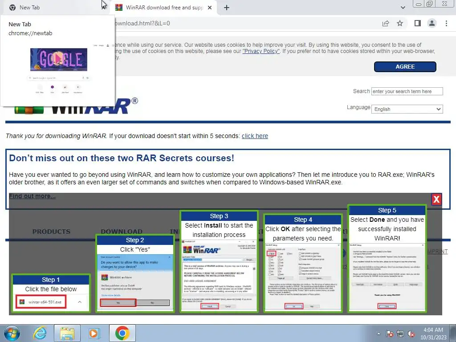The height and width of the screenshot is (342, 456).
Task: Expand the Language dropdown set to English
Action: coord(407,109)
